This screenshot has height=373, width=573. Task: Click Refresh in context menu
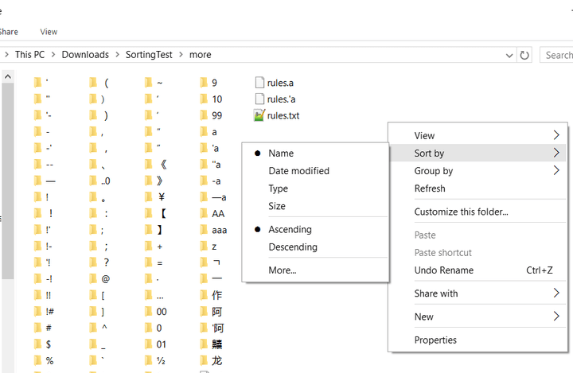(x=430, y=188)
